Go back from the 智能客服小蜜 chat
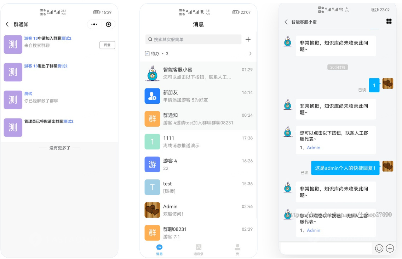This screenshot has width=402, height=259. 286,22
